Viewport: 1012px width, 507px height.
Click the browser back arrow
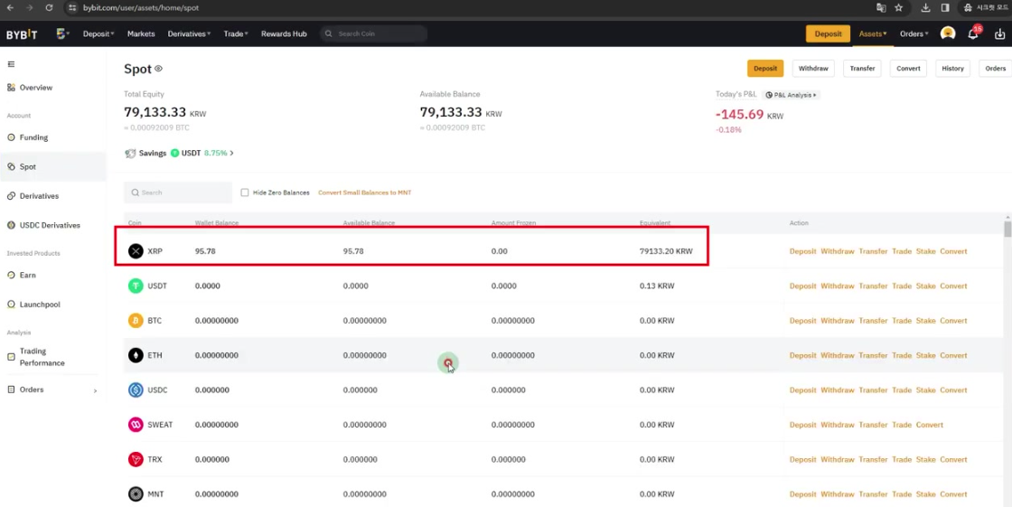[10, 8]
